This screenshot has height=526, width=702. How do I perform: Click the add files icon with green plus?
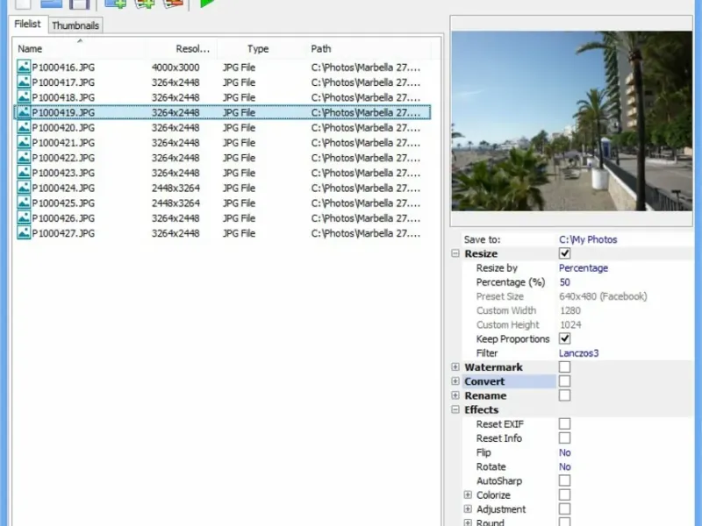tap(115, 4)
